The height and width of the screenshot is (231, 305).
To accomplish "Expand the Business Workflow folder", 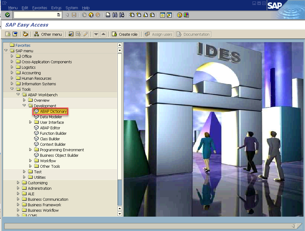I will pyautogui.click(x=18, y=210).
